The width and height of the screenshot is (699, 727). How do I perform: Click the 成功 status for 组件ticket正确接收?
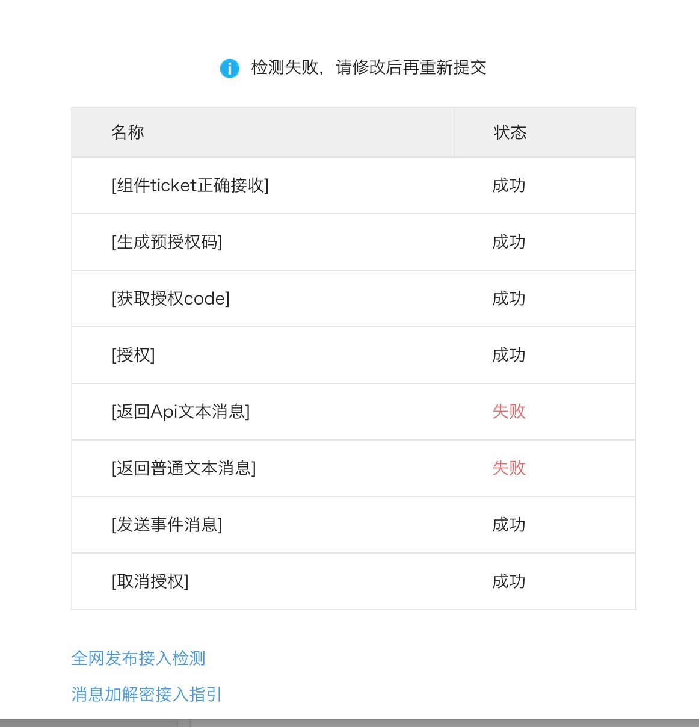pos(509,185)
